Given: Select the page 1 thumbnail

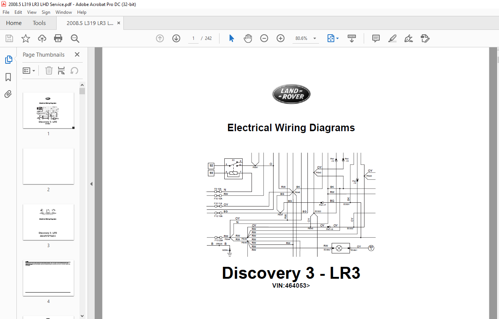Looking at the screenshot, I should [x=48, y=110].
